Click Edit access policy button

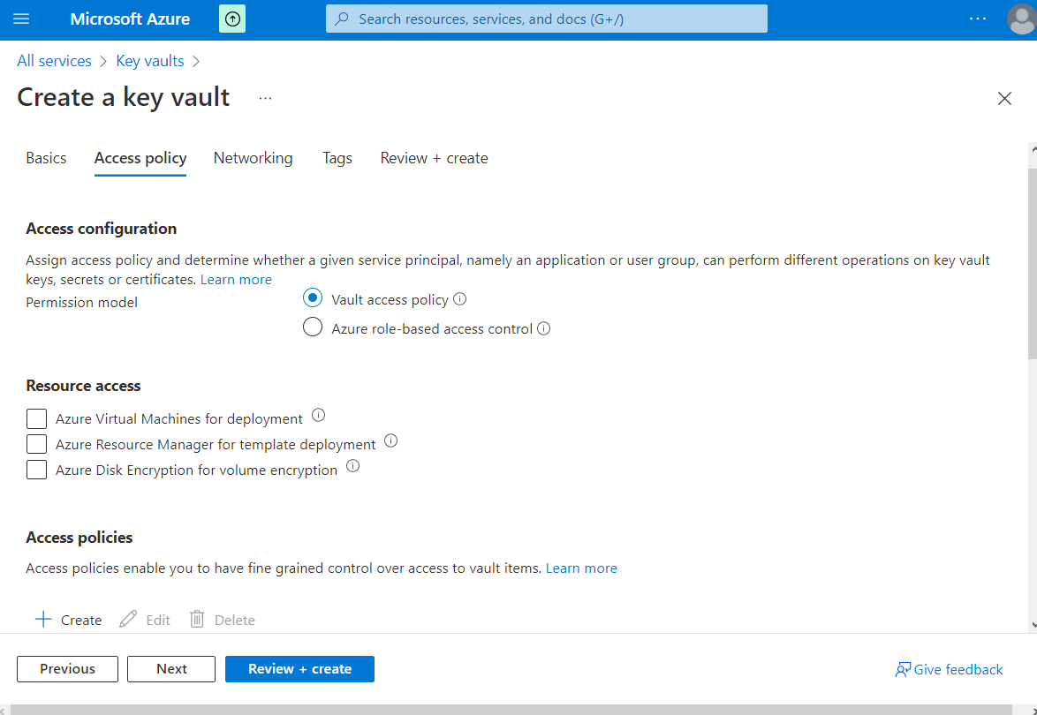point(145,620)
